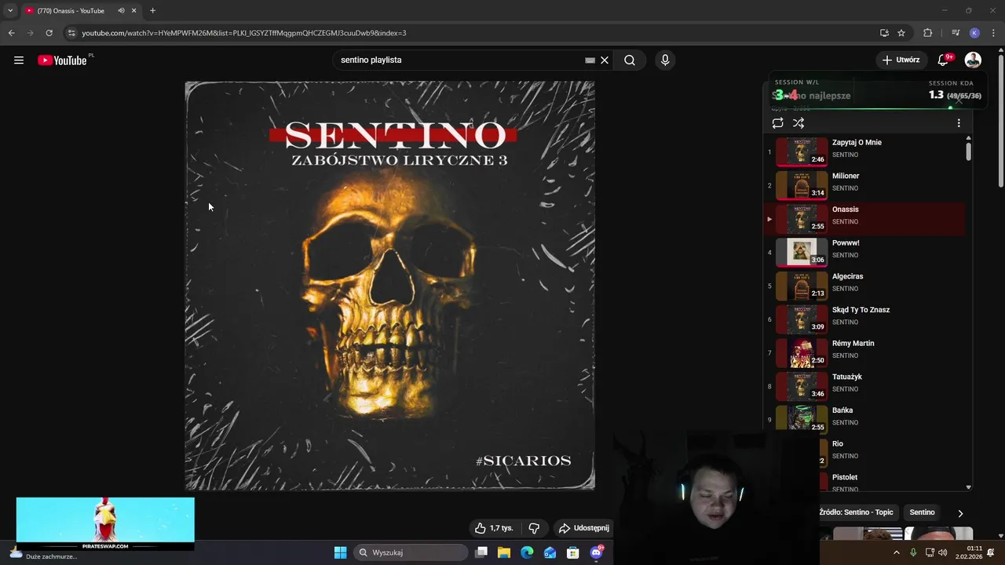Click the Bańka video thumbnail
The height and width of the screenshot is (565, 1005).
click(802, 420)
